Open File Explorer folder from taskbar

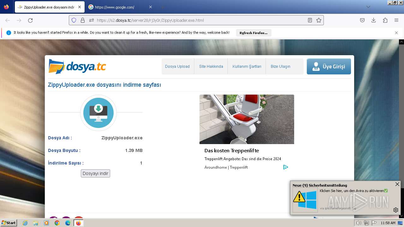[x=36, y=223]
